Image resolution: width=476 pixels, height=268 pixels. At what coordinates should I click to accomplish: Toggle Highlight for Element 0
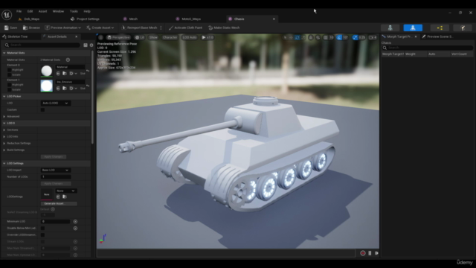(10, 70)
